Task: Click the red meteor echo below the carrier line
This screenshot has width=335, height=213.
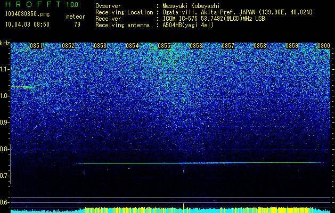Action: pos(184,171)
